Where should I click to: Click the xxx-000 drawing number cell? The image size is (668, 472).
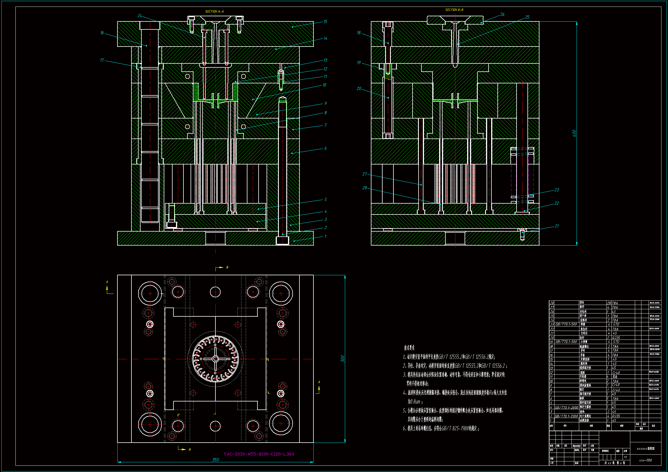[645, 460]
